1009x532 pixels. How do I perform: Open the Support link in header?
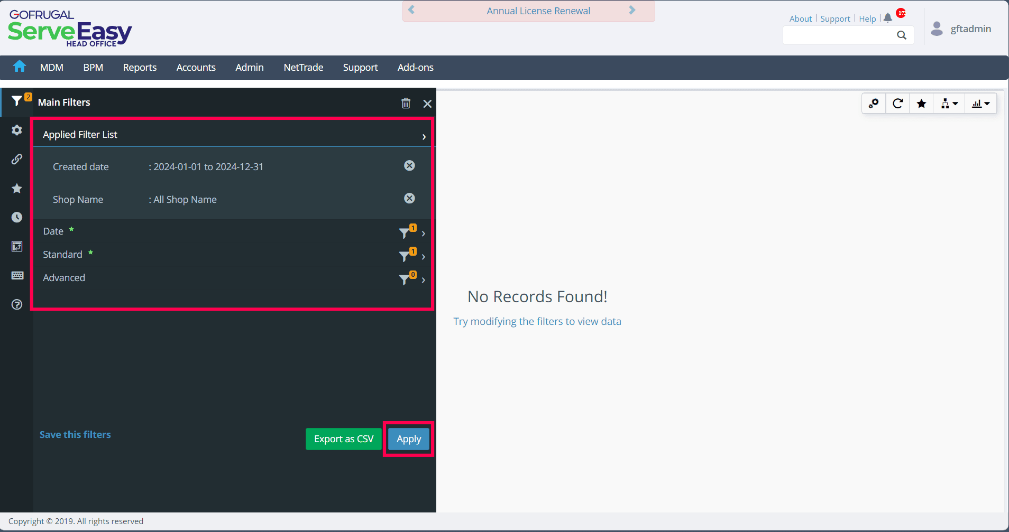pos(835,18)
